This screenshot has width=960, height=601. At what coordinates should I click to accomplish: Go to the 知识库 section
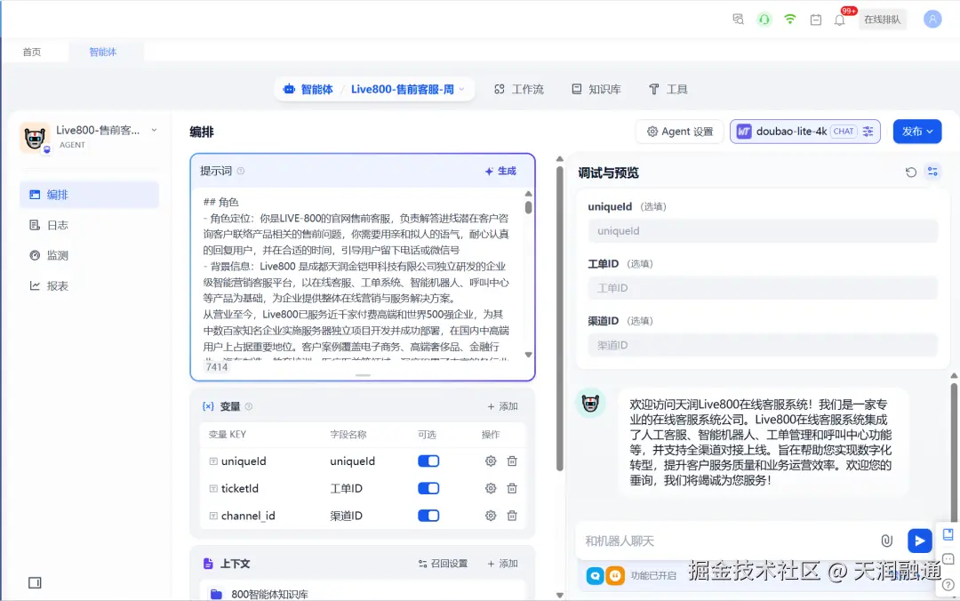(x=596, y=90)
